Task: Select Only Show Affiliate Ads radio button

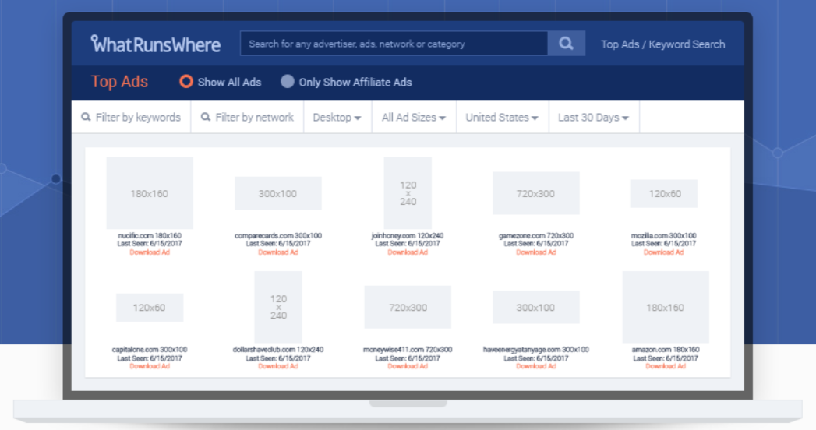Action: coord(288,82)
